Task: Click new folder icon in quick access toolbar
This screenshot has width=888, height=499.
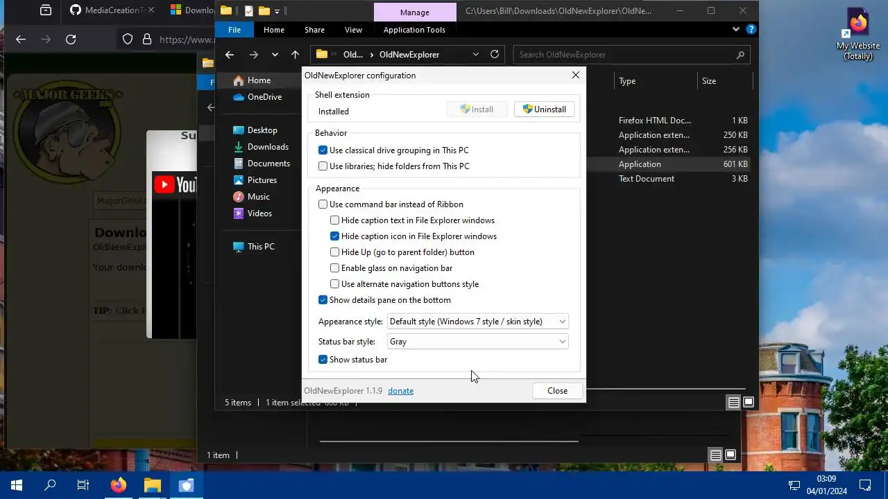Action: [264, 10]
